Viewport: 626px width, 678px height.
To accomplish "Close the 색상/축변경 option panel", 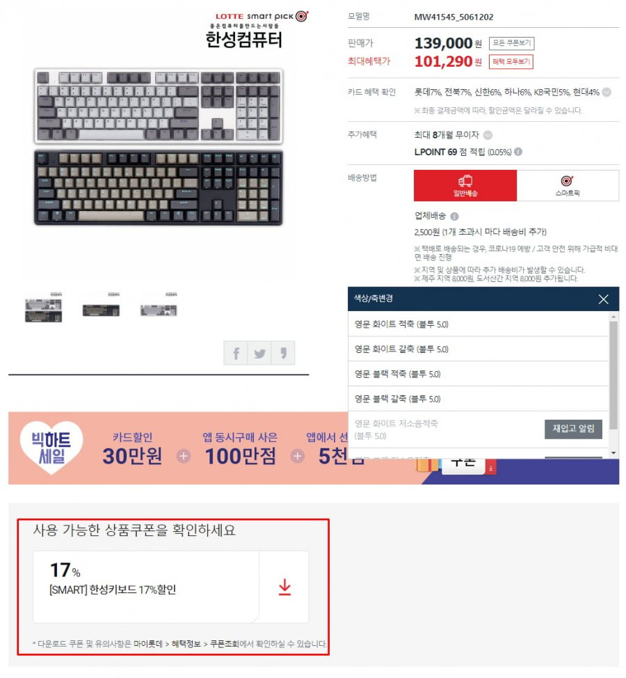I will (603, 299).
